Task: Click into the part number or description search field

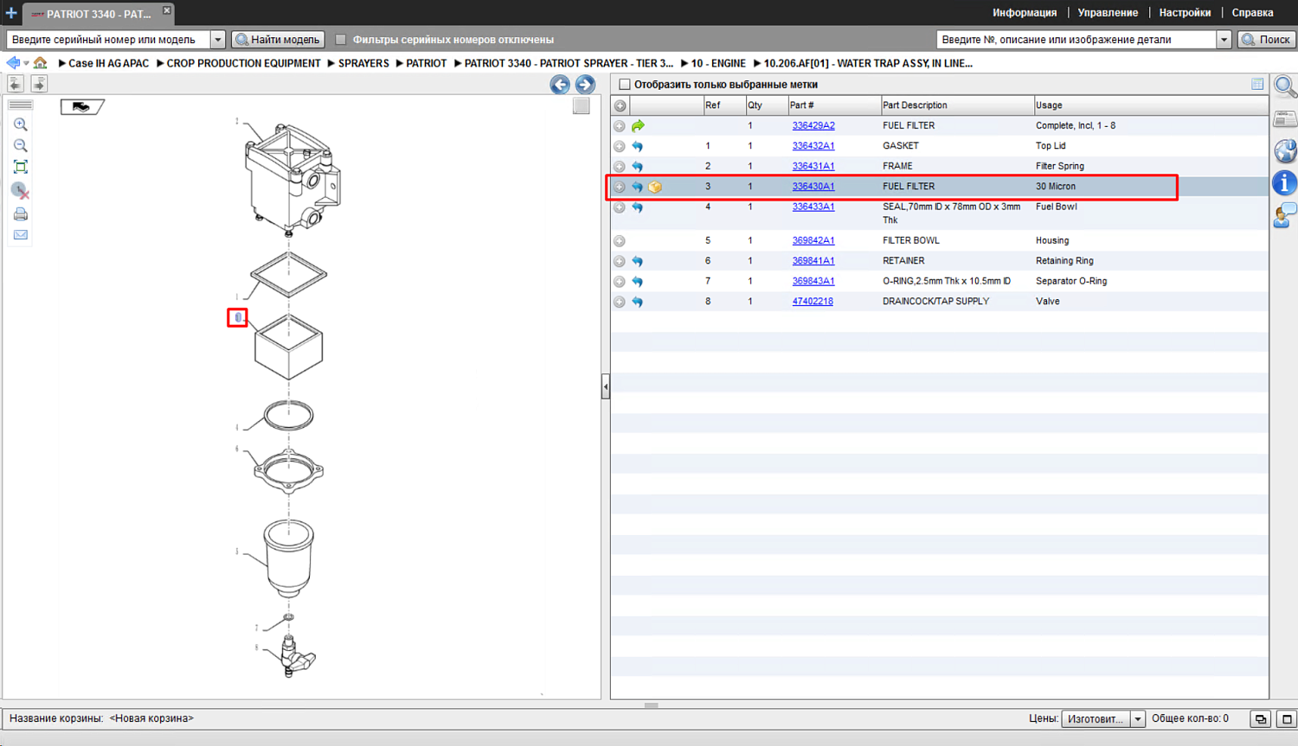Action: click(x=1076, y=40)
